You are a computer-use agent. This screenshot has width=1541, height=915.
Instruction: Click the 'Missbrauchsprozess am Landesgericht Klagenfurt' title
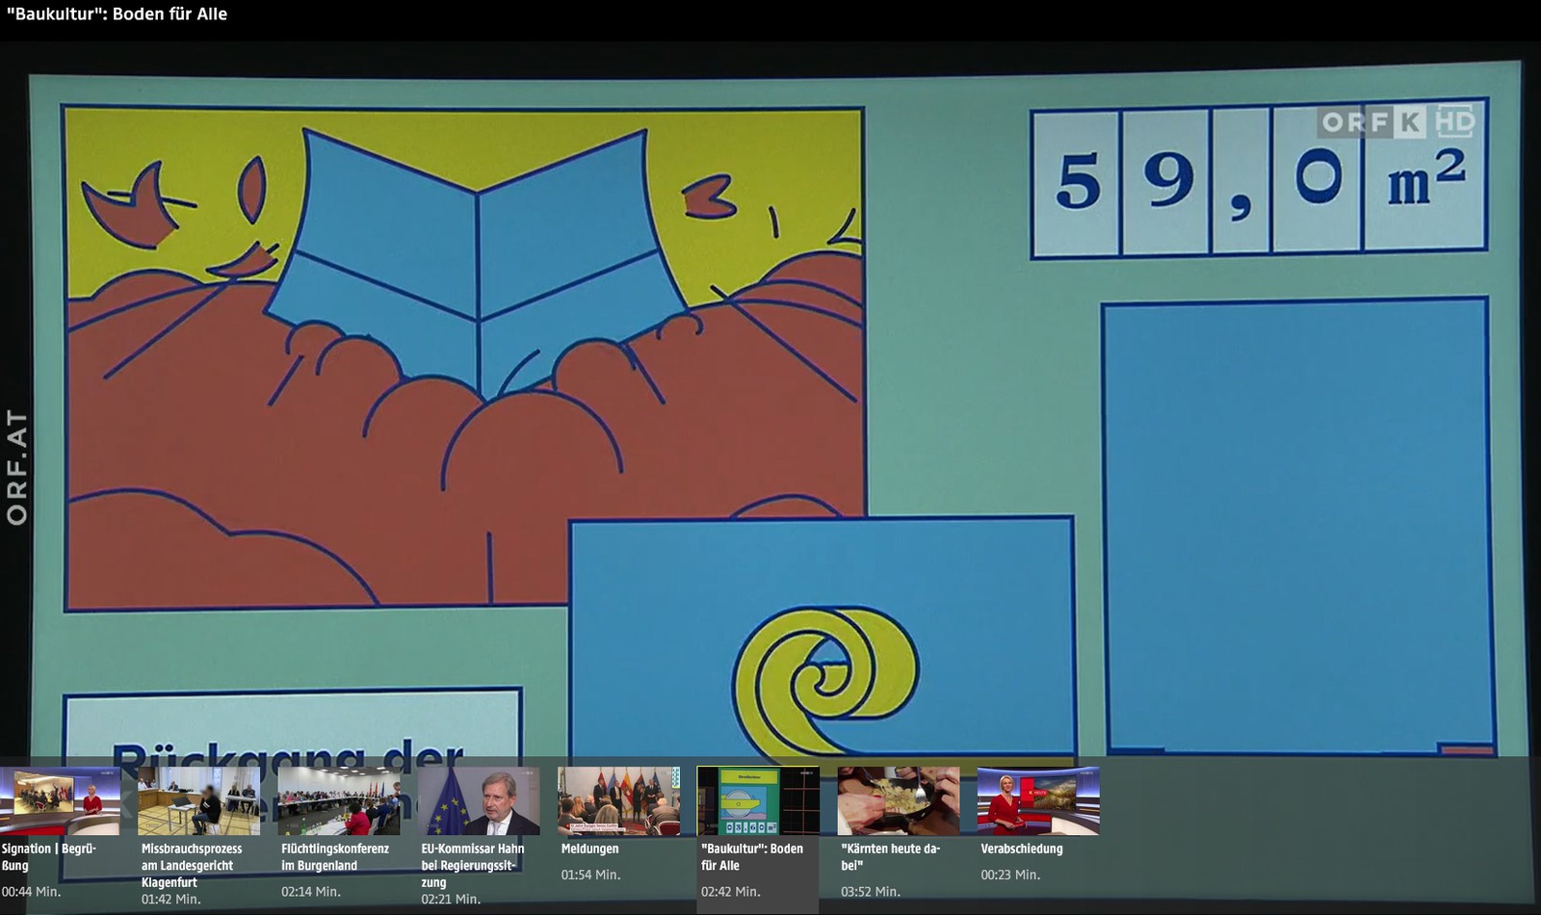(x=192, y=865)
